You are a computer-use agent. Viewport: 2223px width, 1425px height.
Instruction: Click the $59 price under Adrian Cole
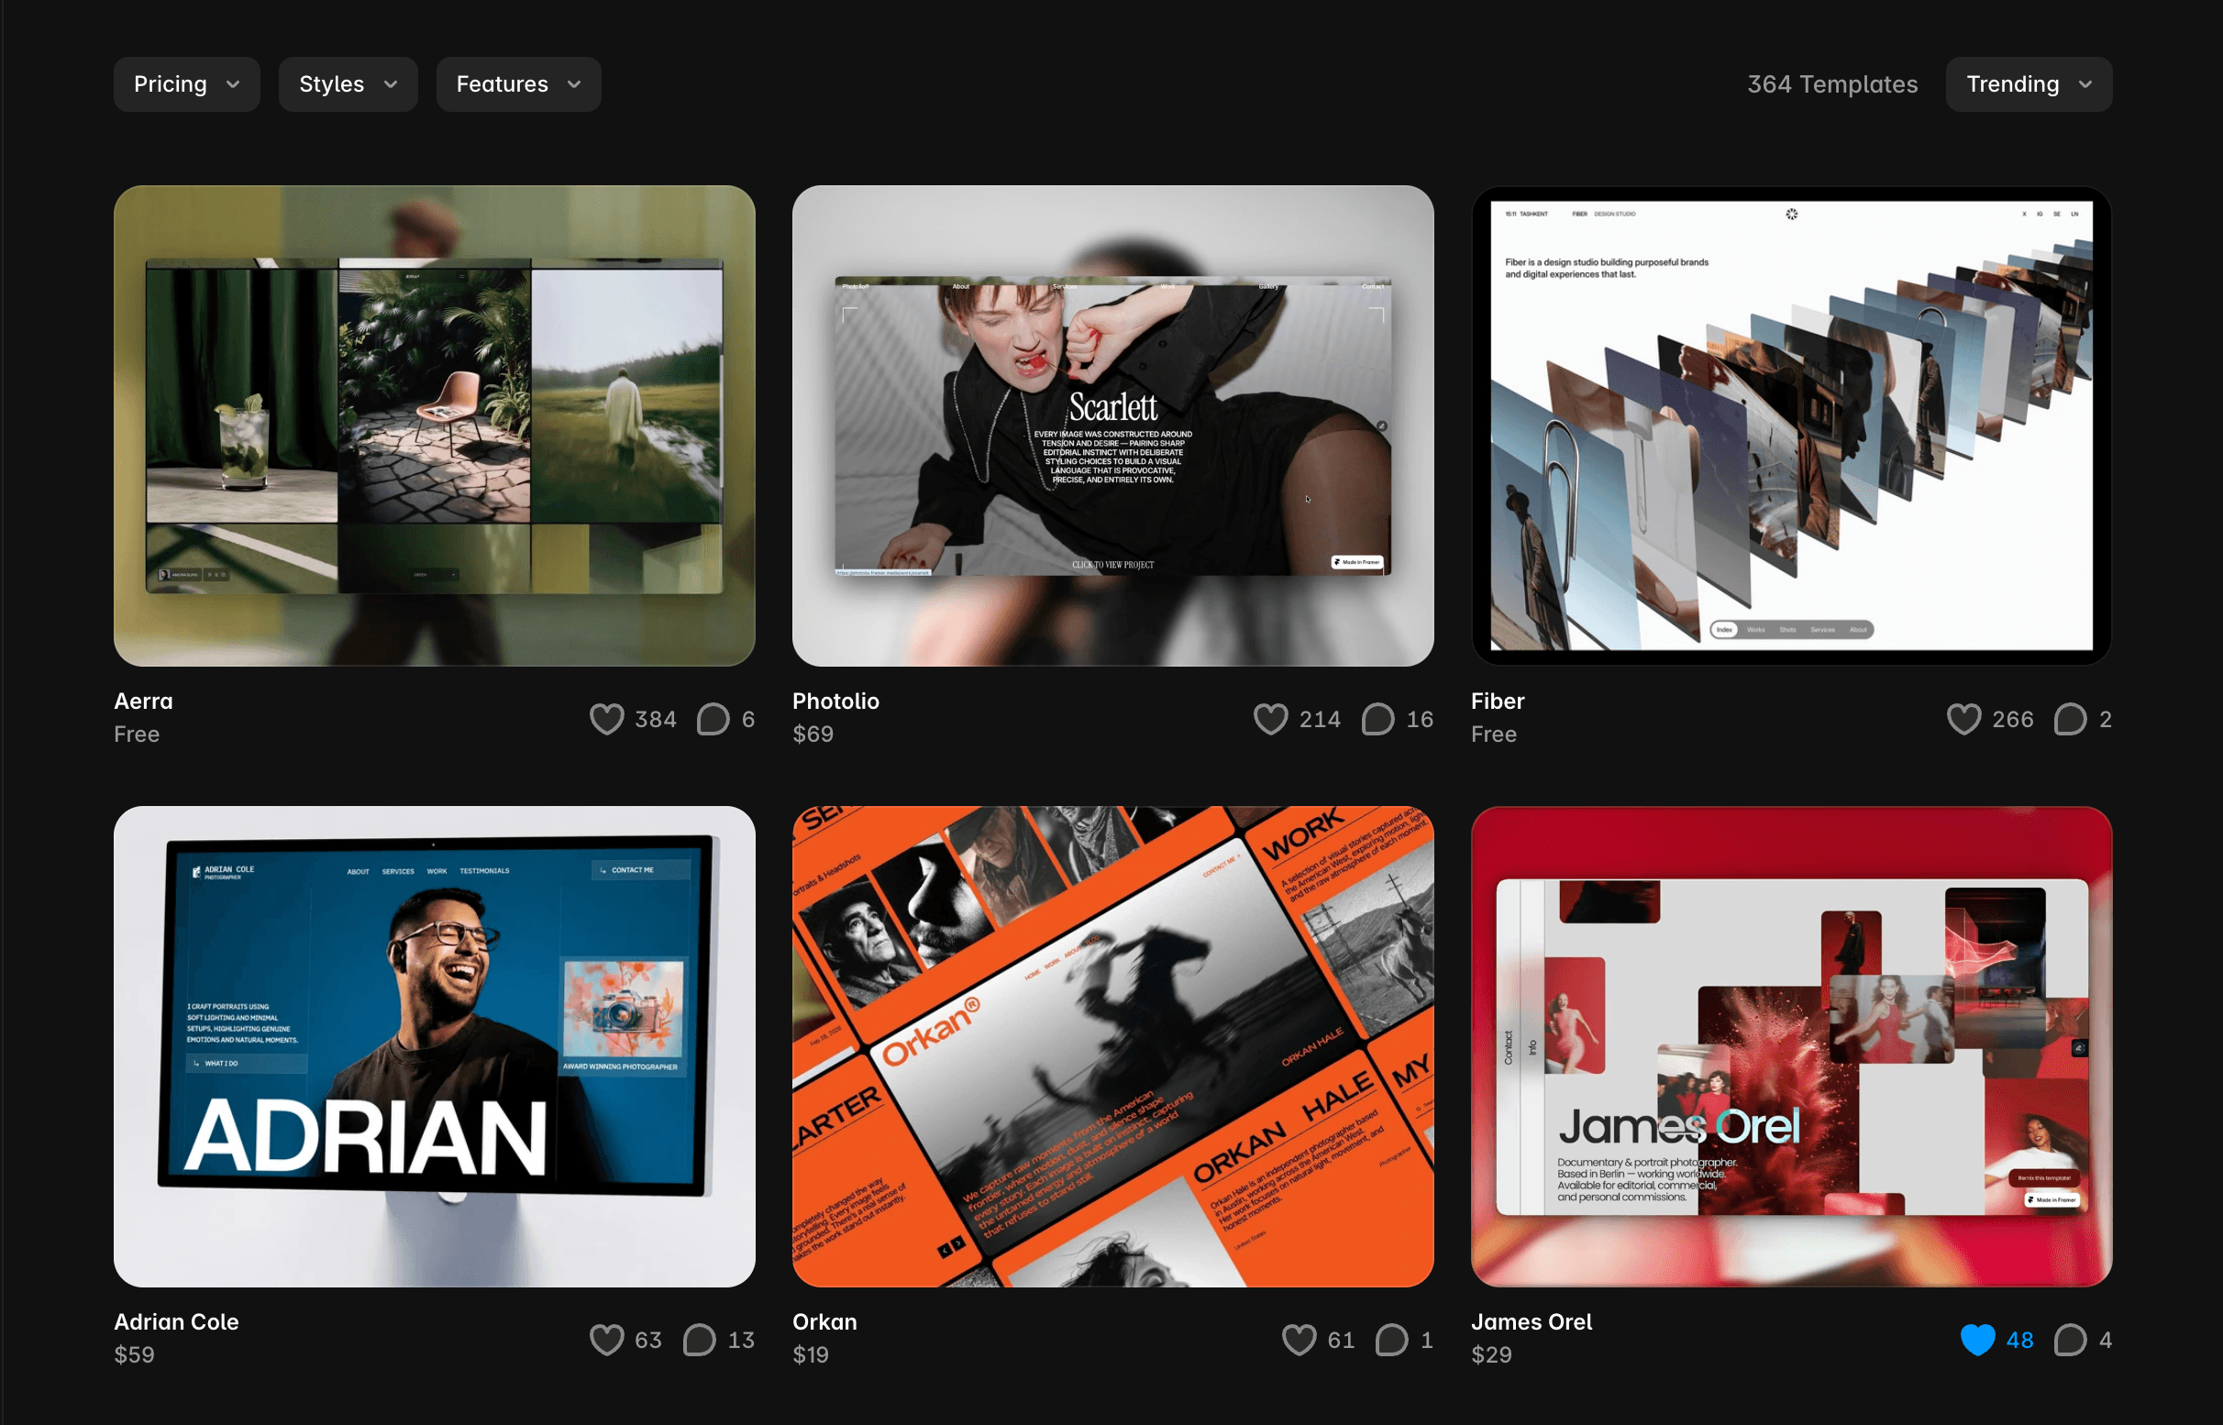(x=134, y=1354)
